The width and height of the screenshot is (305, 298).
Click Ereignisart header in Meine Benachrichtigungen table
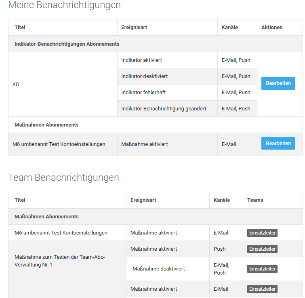[x=134, y=27]
